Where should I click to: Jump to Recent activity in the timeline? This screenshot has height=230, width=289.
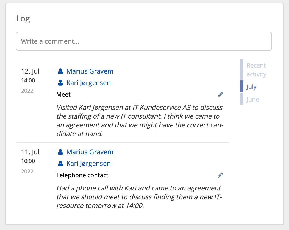click(x=256, y=70)
